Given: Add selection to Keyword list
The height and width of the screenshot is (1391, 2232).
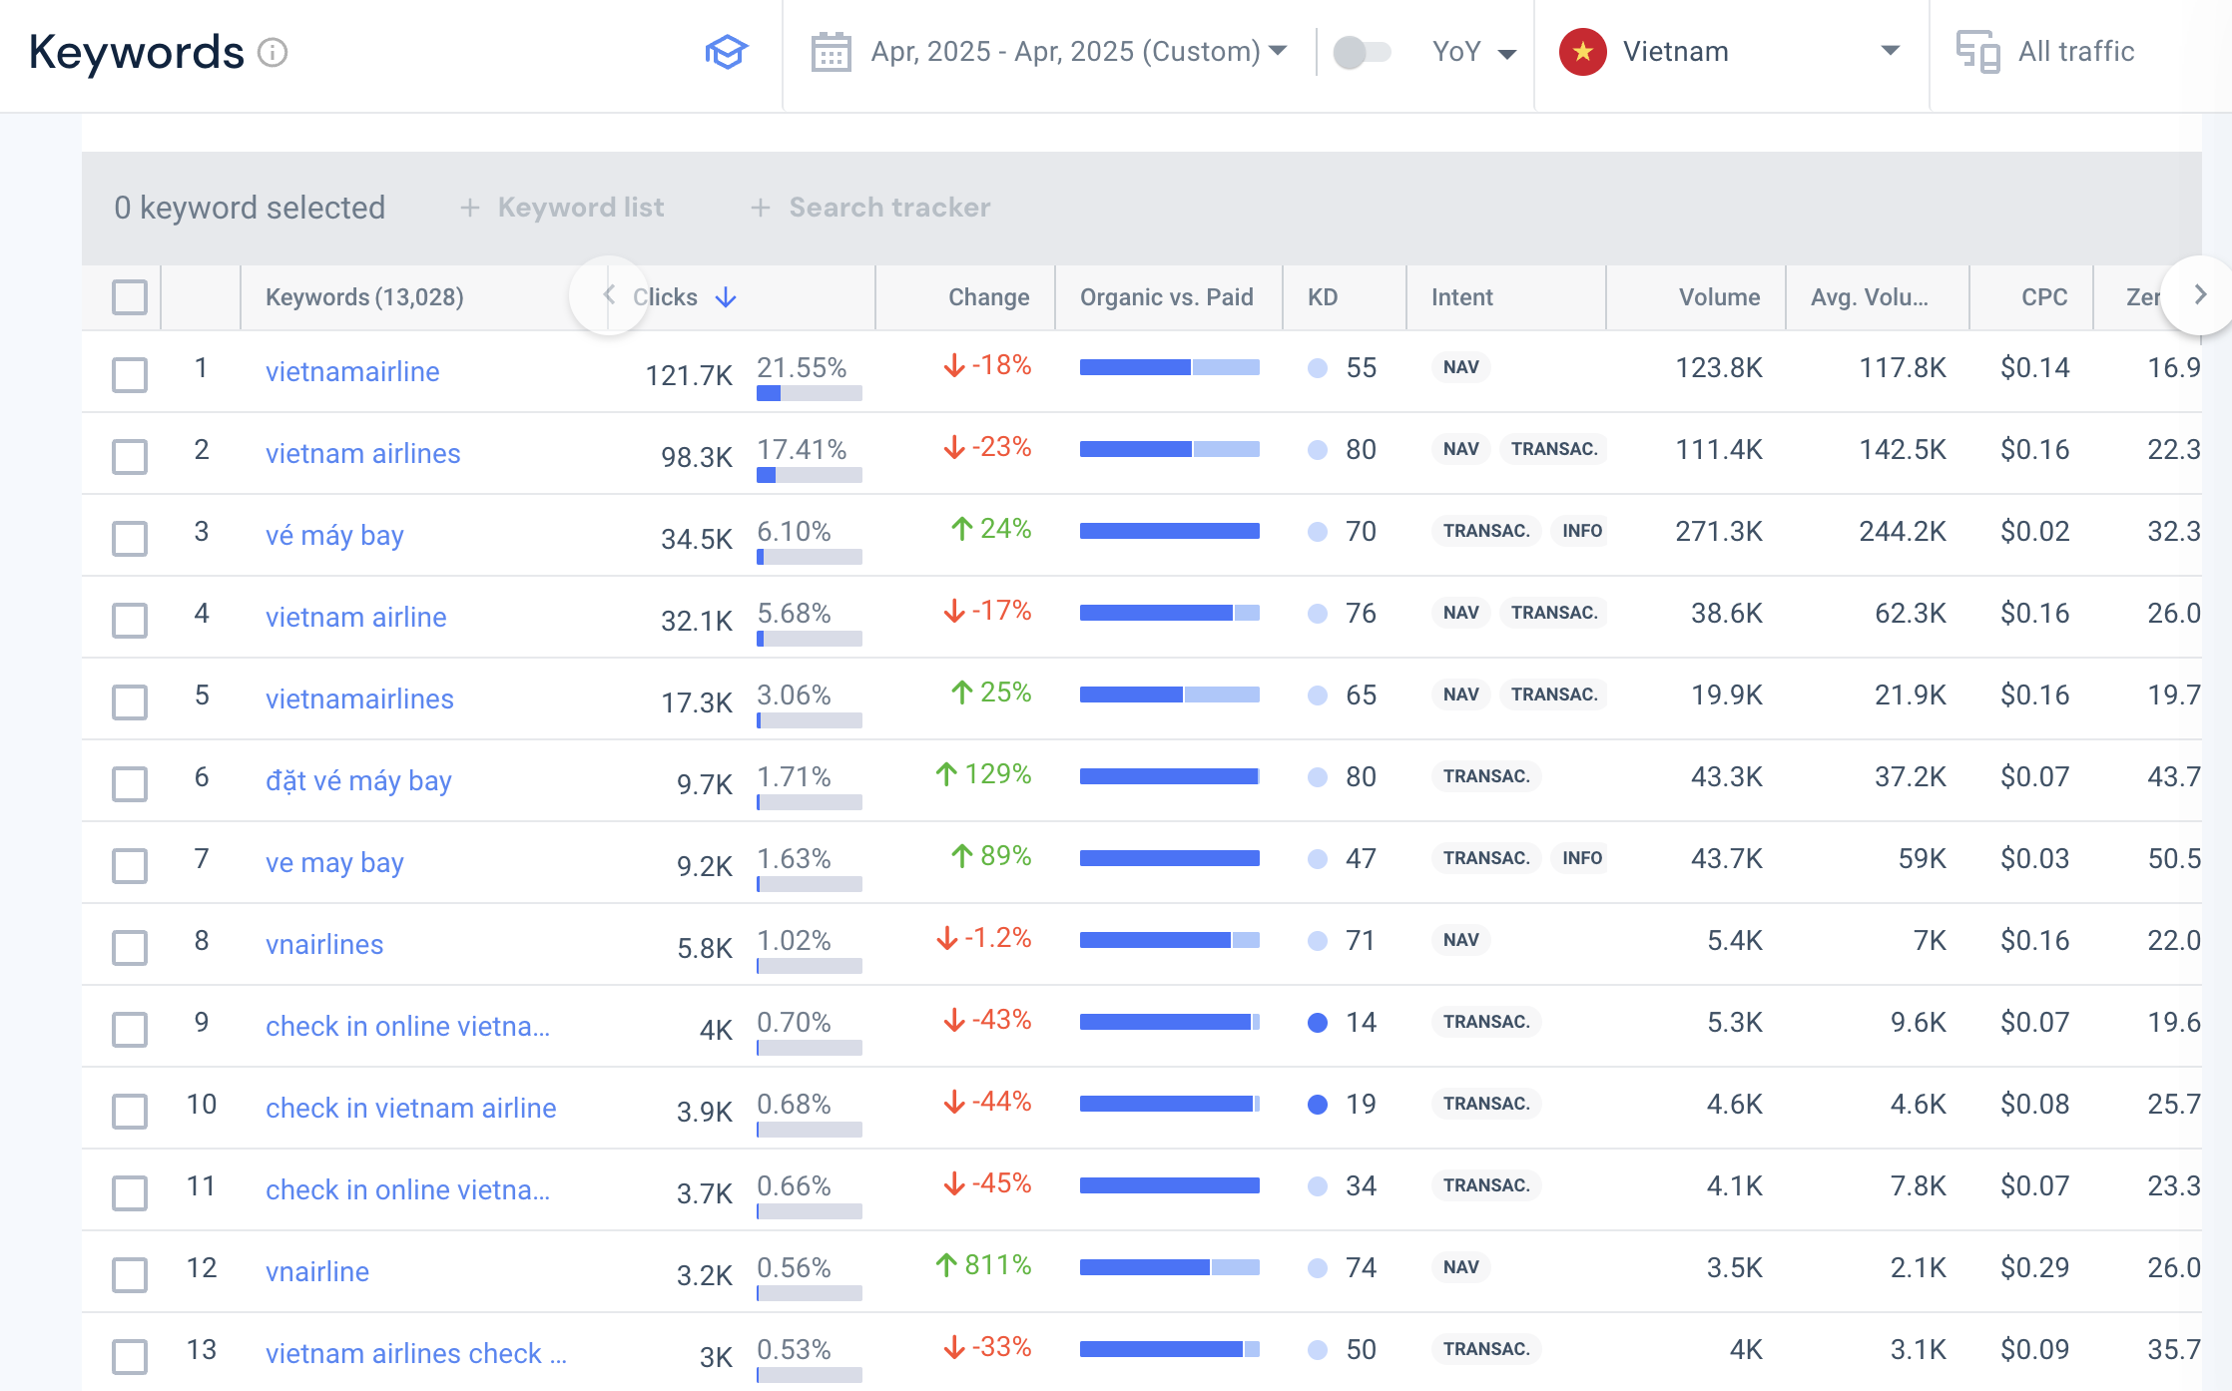Looking at the screenshot, I should [562, 208].
